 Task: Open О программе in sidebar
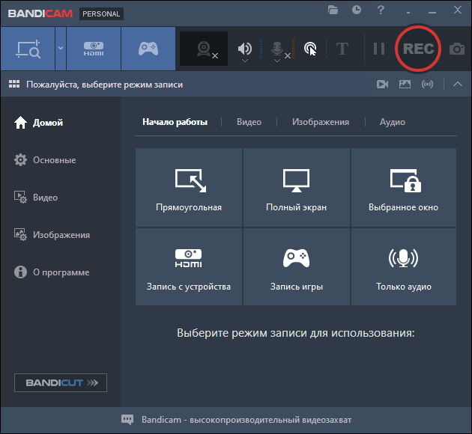52,272
